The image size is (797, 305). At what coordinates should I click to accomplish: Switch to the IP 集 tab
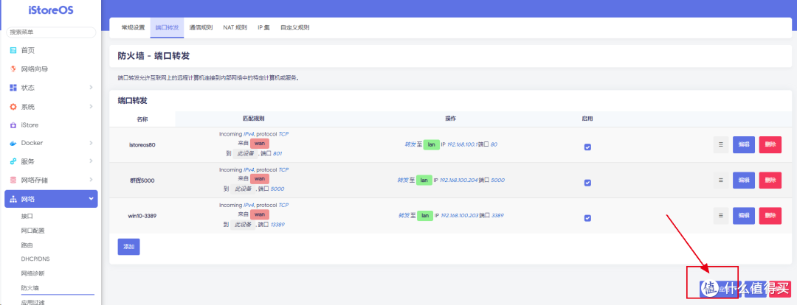(x=263, y=27)
